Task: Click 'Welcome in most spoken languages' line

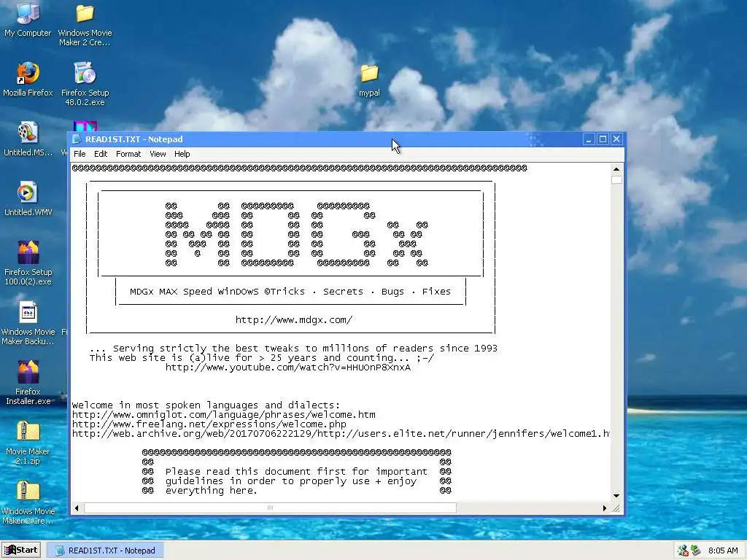Action: point(206,405)
